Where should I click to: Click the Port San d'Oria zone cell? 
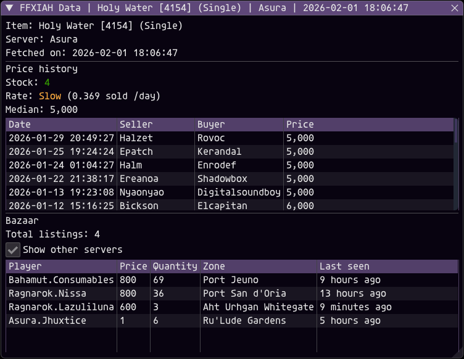(x=244, y=294)
